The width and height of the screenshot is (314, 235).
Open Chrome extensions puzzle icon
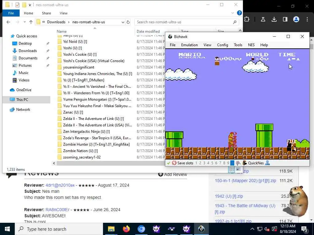coord(247,19)
